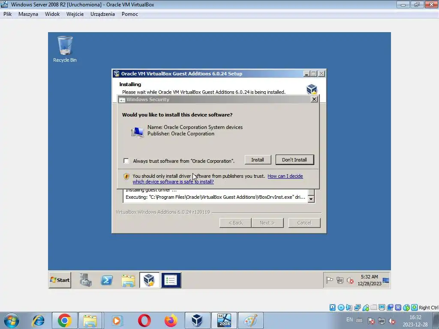Select the checklist window in guest taskbar

coord(171,280)
